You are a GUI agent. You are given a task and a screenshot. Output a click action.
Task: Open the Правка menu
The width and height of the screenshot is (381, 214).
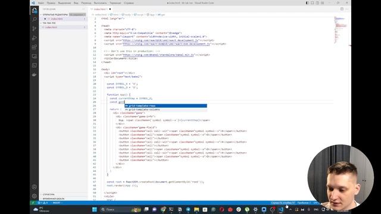[51, 3]
